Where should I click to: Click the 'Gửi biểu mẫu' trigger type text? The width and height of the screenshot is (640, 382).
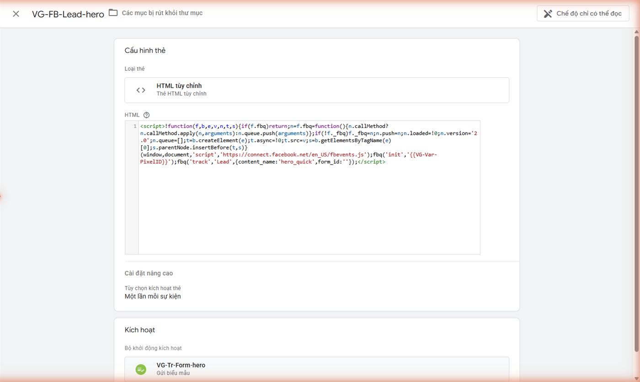click(173, 373)
